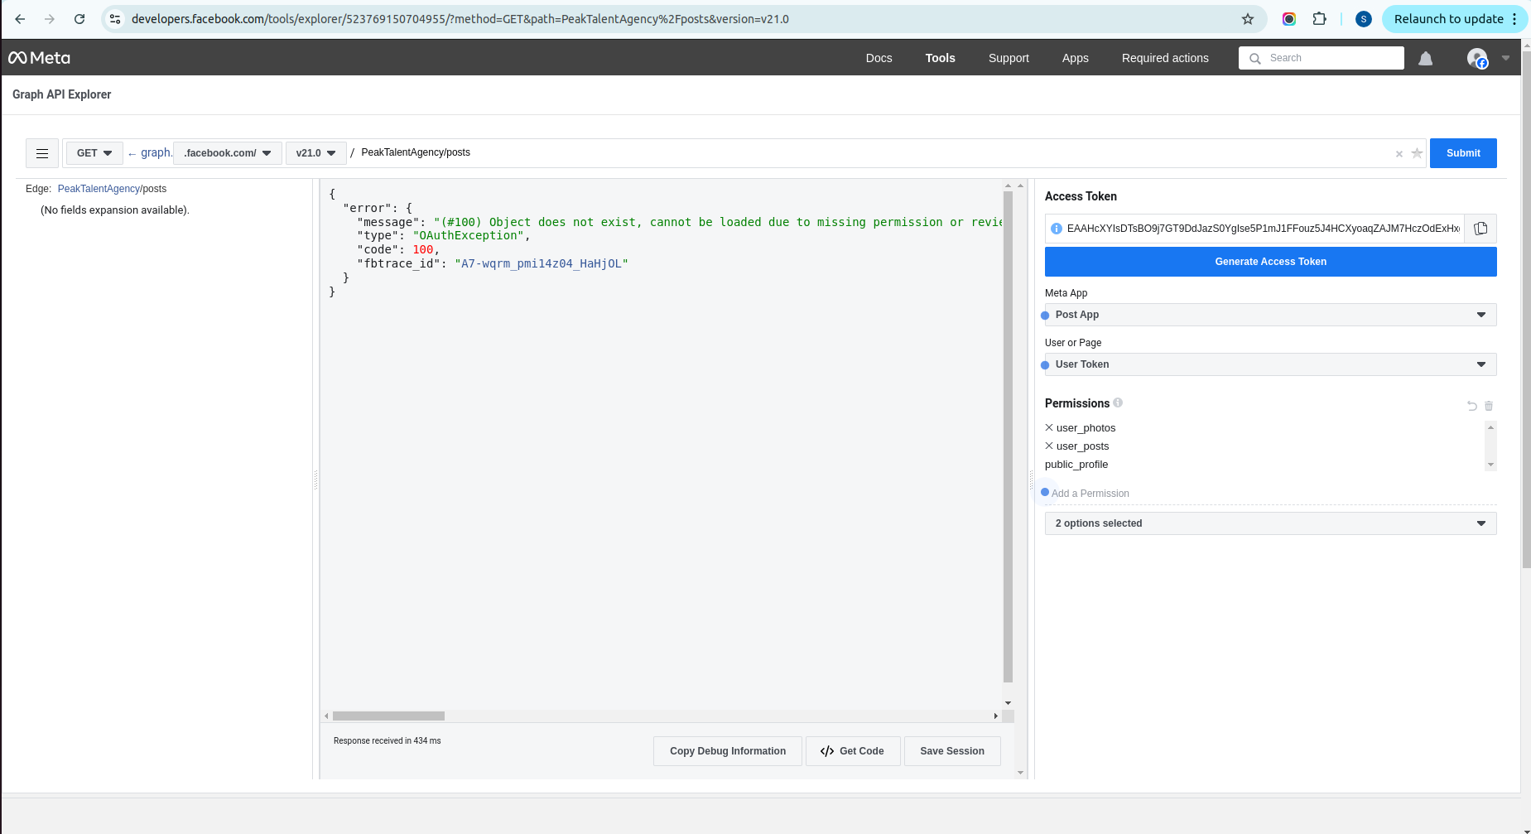
Task: Click the trash icon to clear permissions
Action: pos(1489,406)
